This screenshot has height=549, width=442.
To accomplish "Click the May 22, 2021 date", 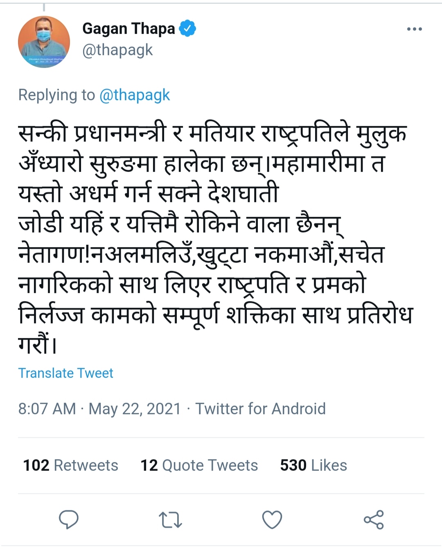I will (x=135, y=409).
